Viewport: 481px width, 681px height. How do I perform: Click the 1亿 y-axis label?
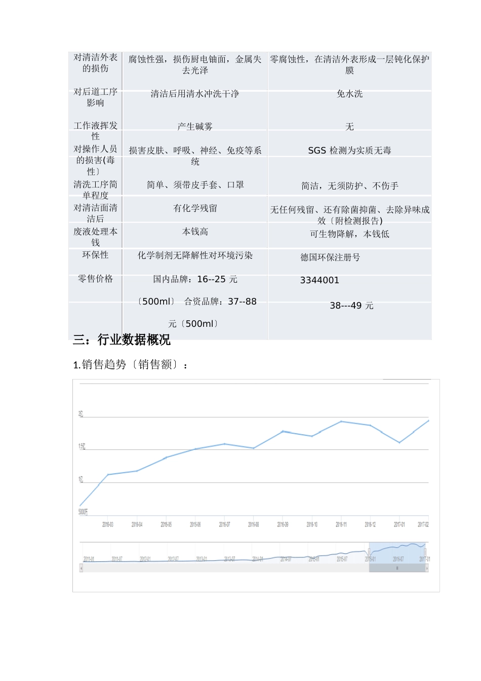[x=81, y=479]
